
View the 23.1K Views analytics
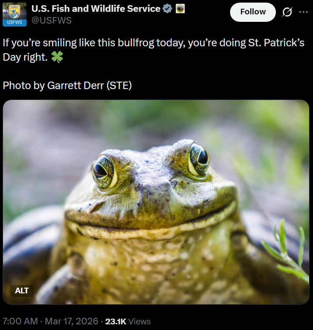(128, 321)
